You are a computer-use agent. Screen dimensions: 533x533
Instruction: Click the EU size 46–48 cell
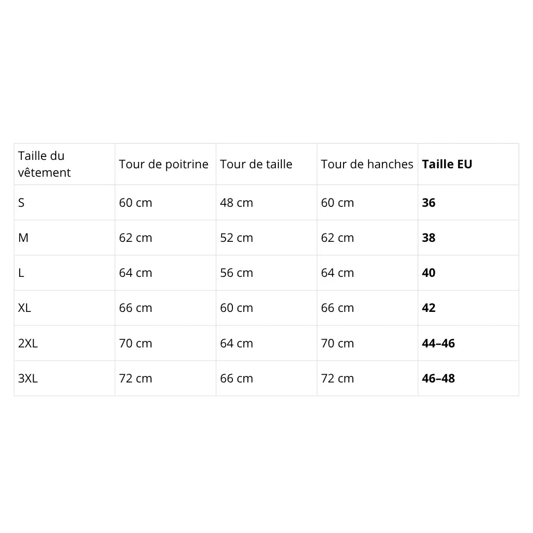coord(438,379)
